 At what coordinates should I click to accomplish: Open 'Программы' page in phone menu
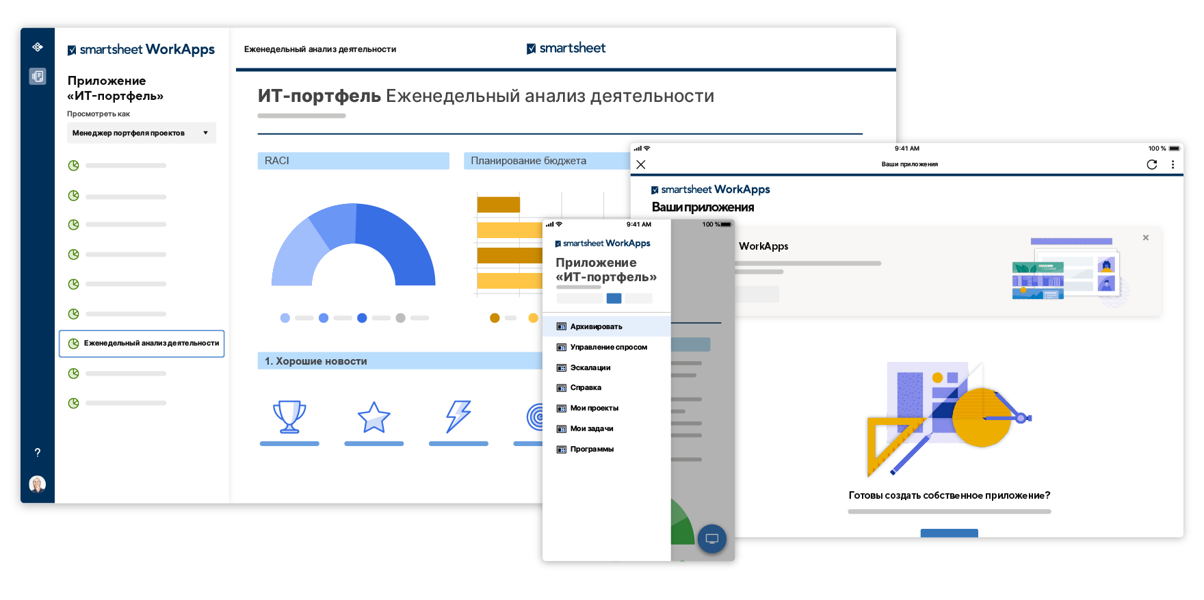pos(606,449)
